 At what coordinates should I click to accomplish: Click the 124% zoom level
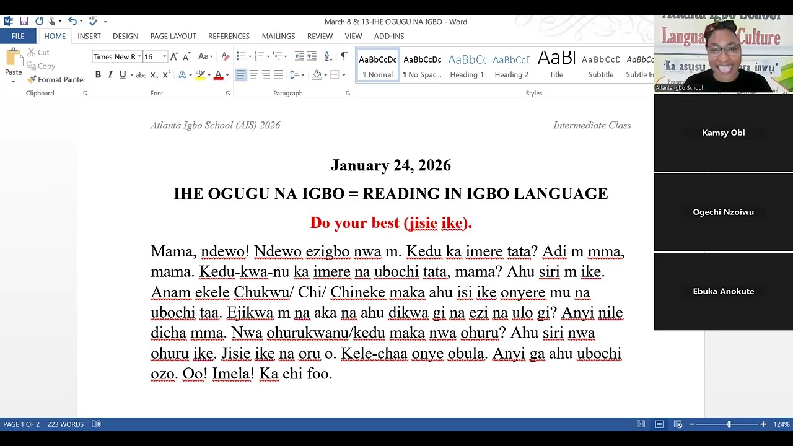point(781,424)
